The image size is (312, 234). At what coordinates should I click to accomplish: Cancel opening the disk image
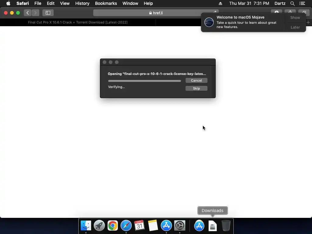197,80
